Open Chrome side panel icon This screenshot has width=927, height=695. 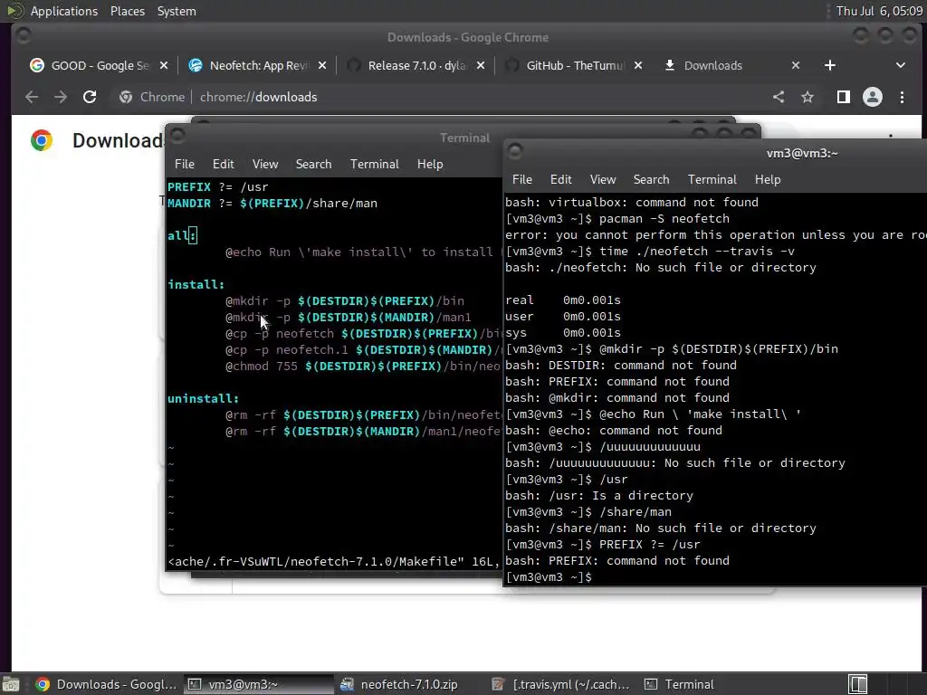[844, 97]
